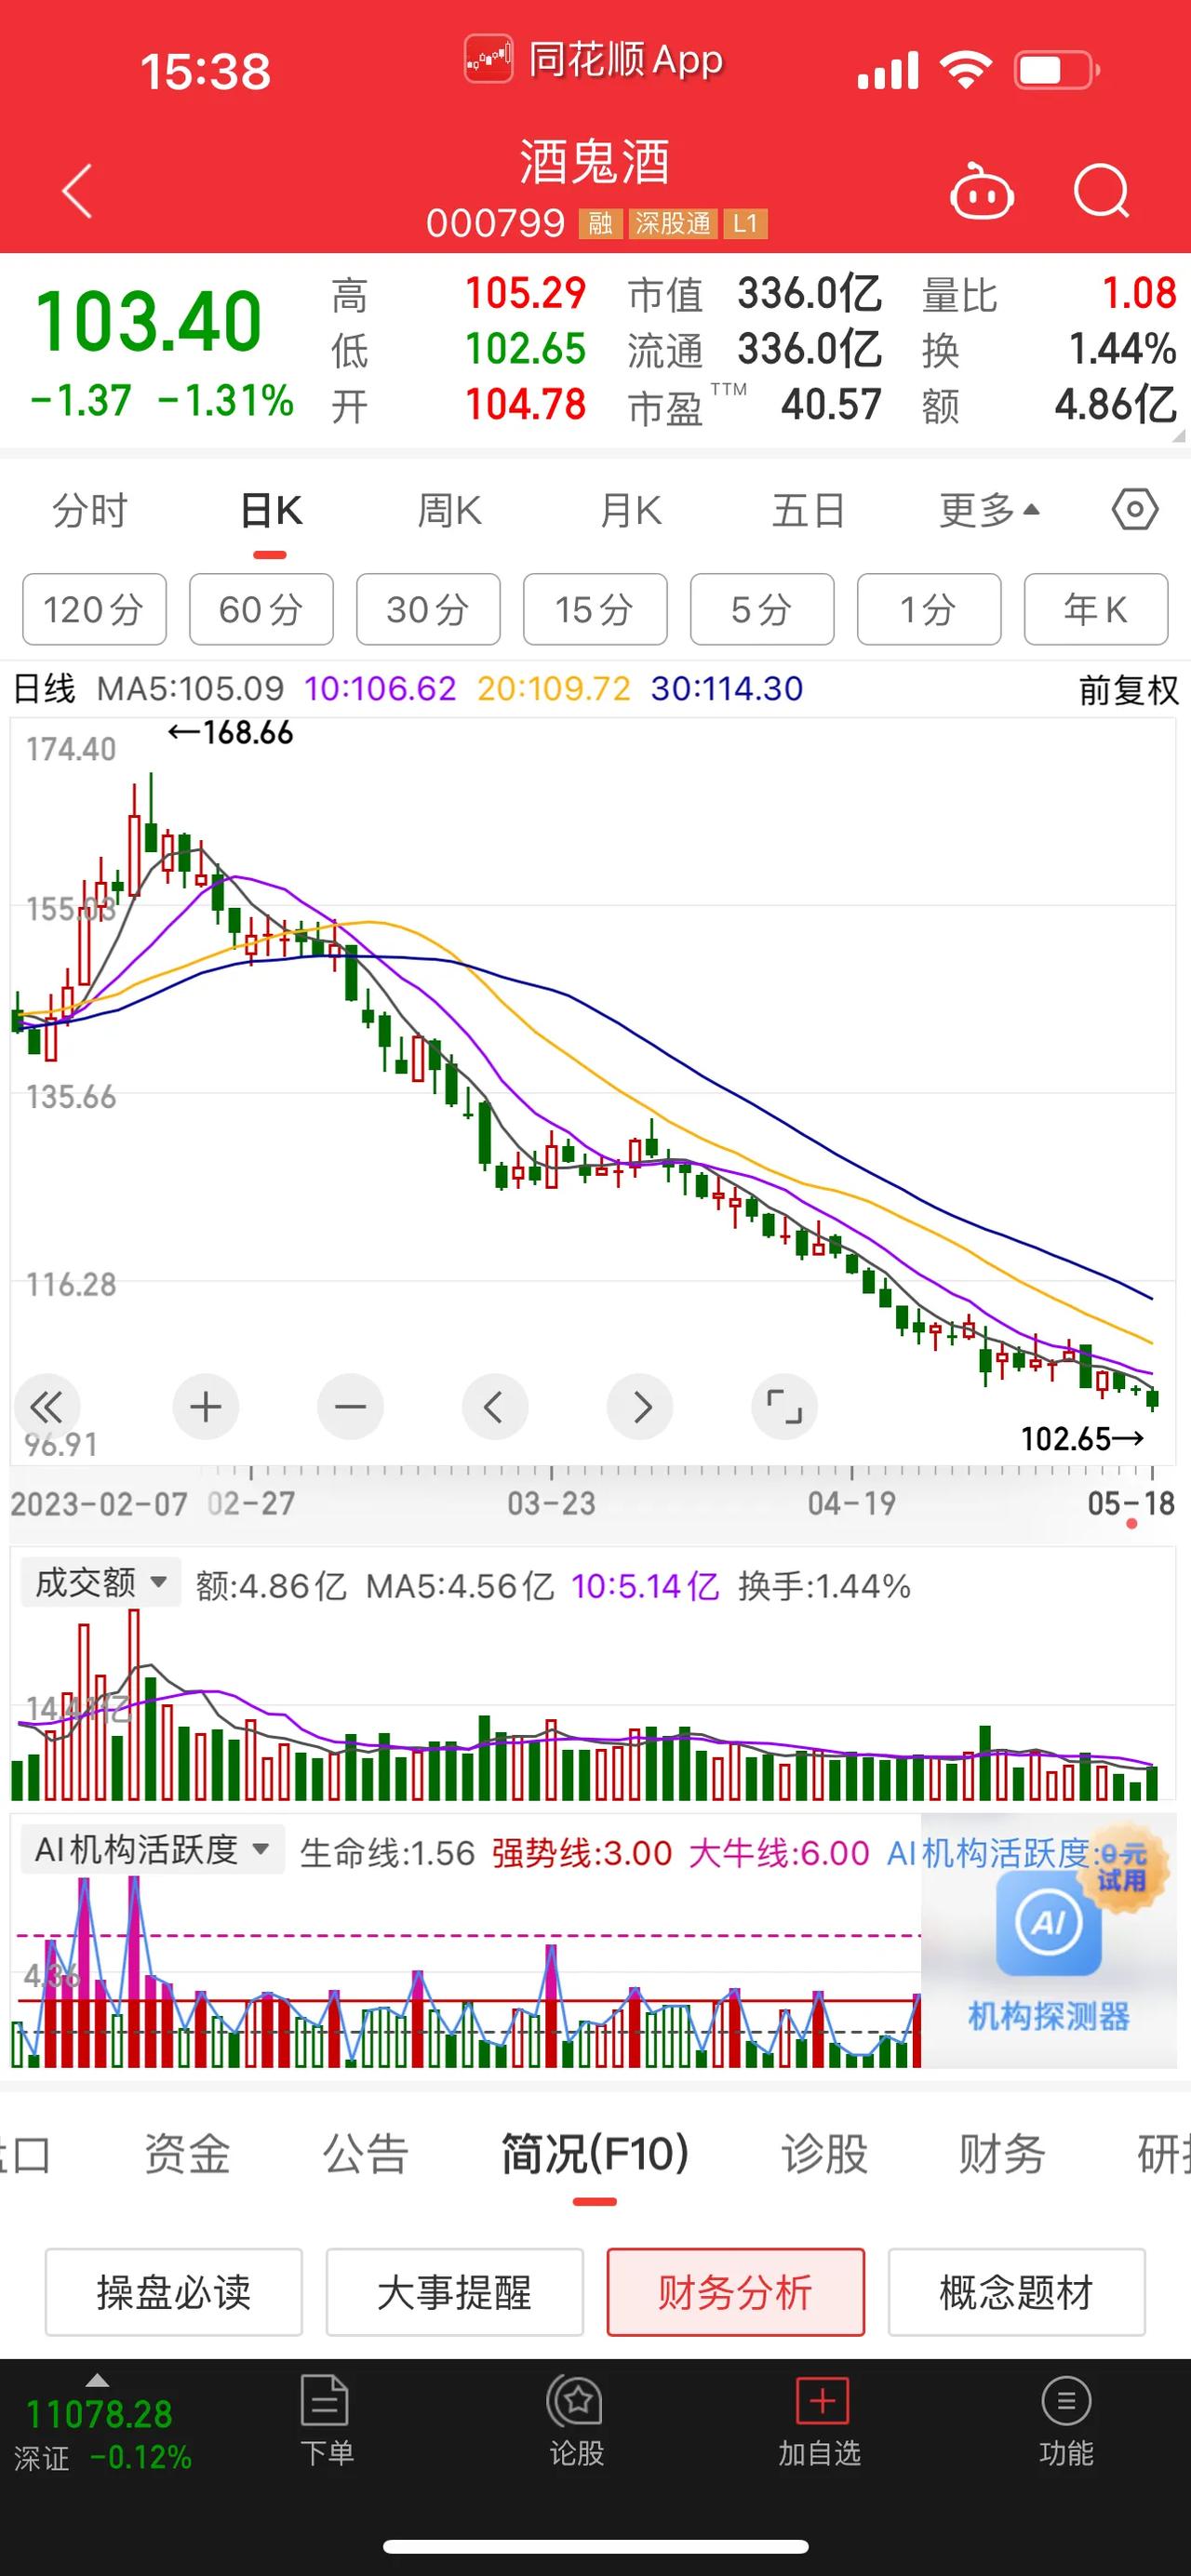1191x2576 pixels.
Task: Select 5分 period
Action: pyautogui.click(x=762, y=609)
